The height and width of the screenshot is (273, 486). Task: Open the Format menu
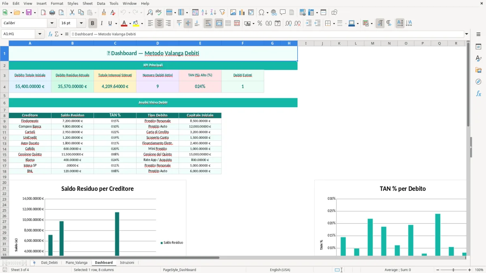click(57, 3)
